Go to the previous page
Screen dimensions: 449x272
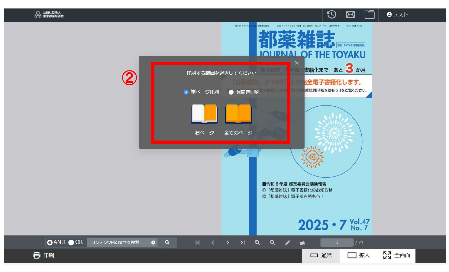[213, 242]
